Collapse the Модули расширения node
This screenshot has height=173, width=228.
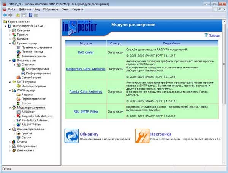coord(10,108)
